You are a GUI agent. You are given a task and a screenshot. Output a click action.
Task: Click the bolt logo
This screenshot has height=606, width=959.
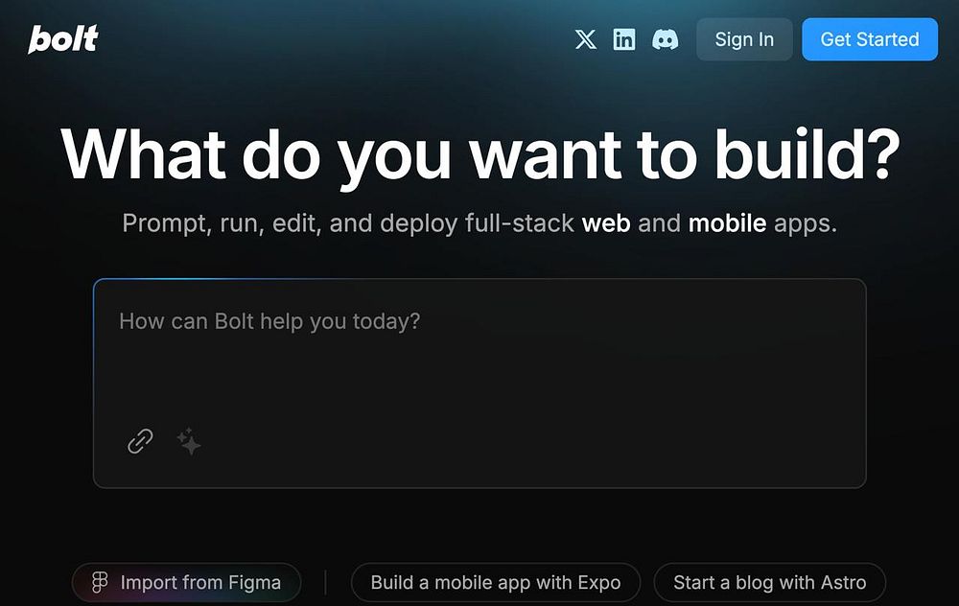click(x=63, y=39)
